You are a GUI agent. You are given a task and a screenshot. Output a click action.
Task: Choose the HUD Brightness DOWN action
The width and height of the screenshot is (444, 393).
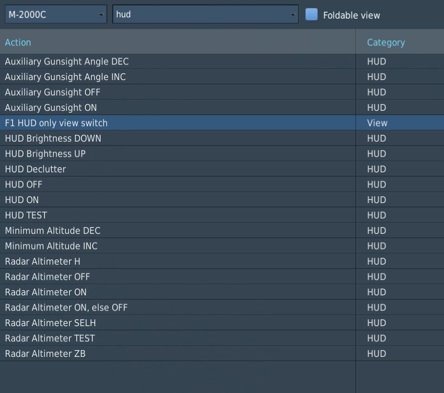53,138
